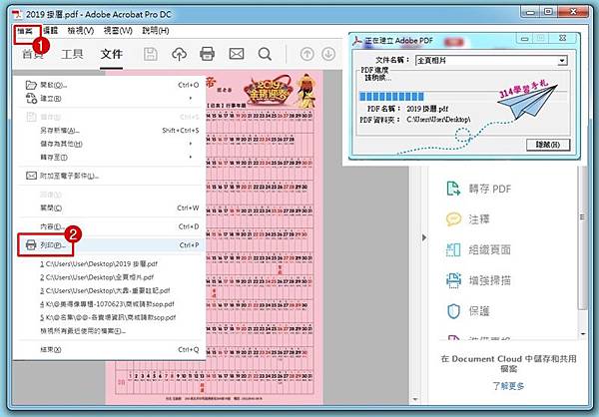Click the printer icon beside 列印

[31, 245]
